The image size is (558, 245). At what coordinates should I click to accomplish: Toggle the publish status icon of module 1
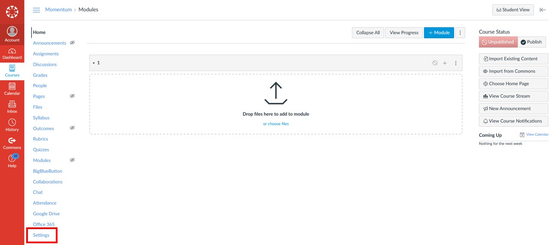tap(435, 63)
